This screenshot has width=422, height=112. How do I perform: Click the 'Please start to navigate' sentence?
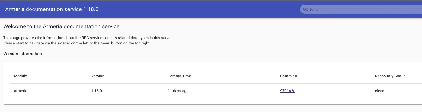(77, 43)
